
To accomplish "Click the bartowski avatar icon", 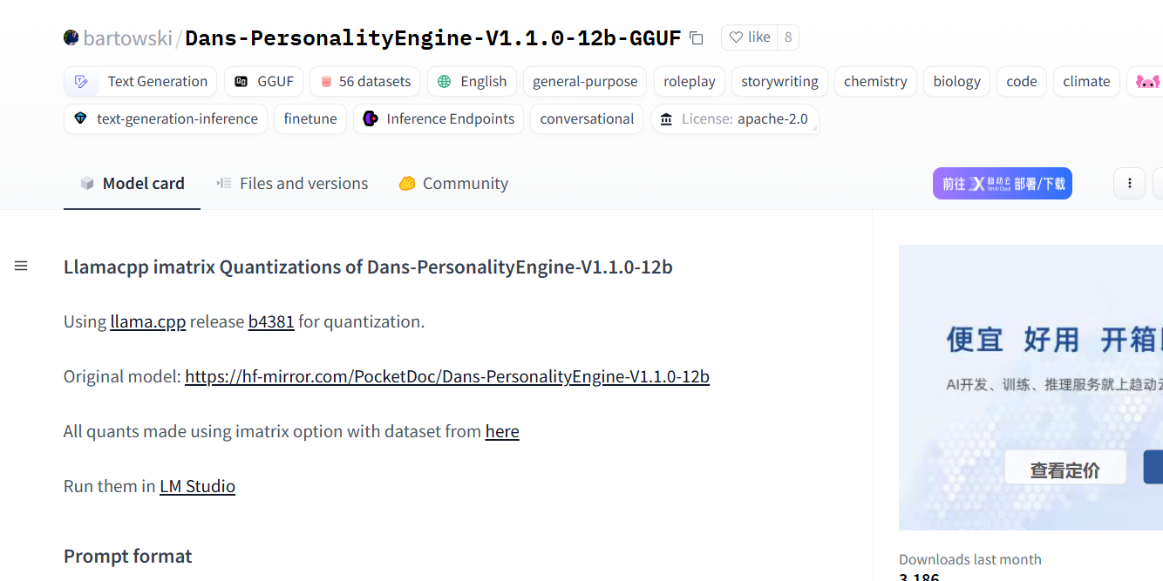I will [x=71, y=37].
